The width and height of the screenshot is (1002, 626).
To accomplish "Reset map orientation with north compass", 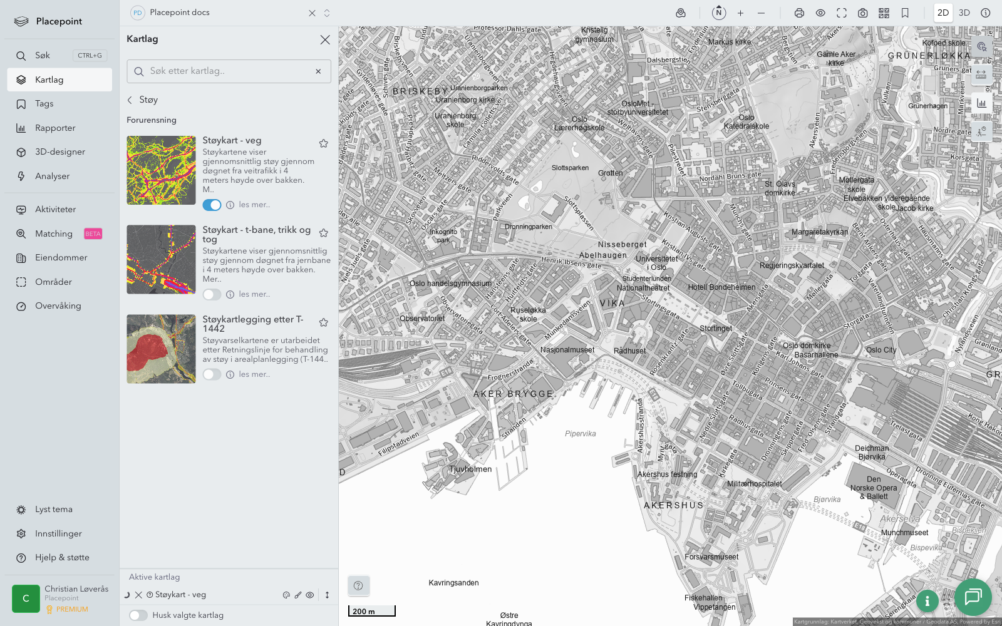I will point(719,13).
